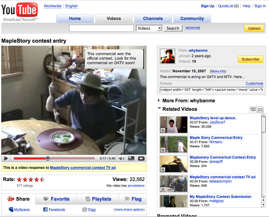Open whybanme's avatar thumbnail
Screen dimensions: 269x217
168,56
